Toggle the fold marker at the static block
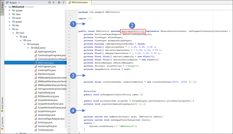The image size is (233, 134). [x=77, y=123]
